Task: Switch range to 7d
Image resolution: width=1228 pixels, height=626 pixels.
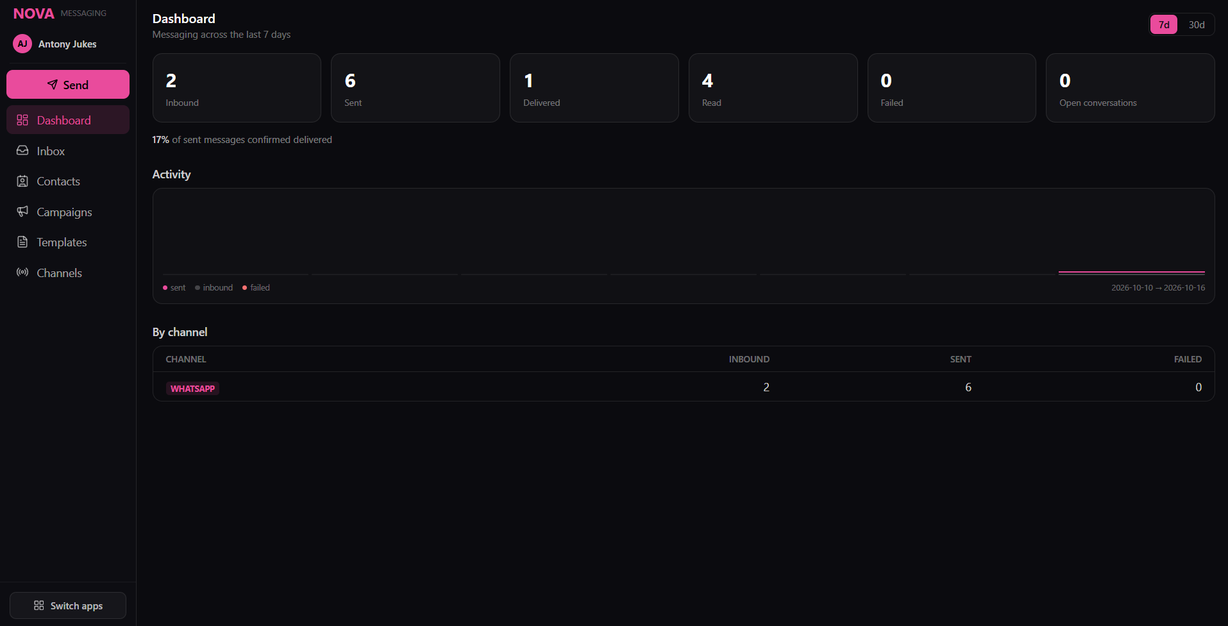Action: coord(1164,24)
